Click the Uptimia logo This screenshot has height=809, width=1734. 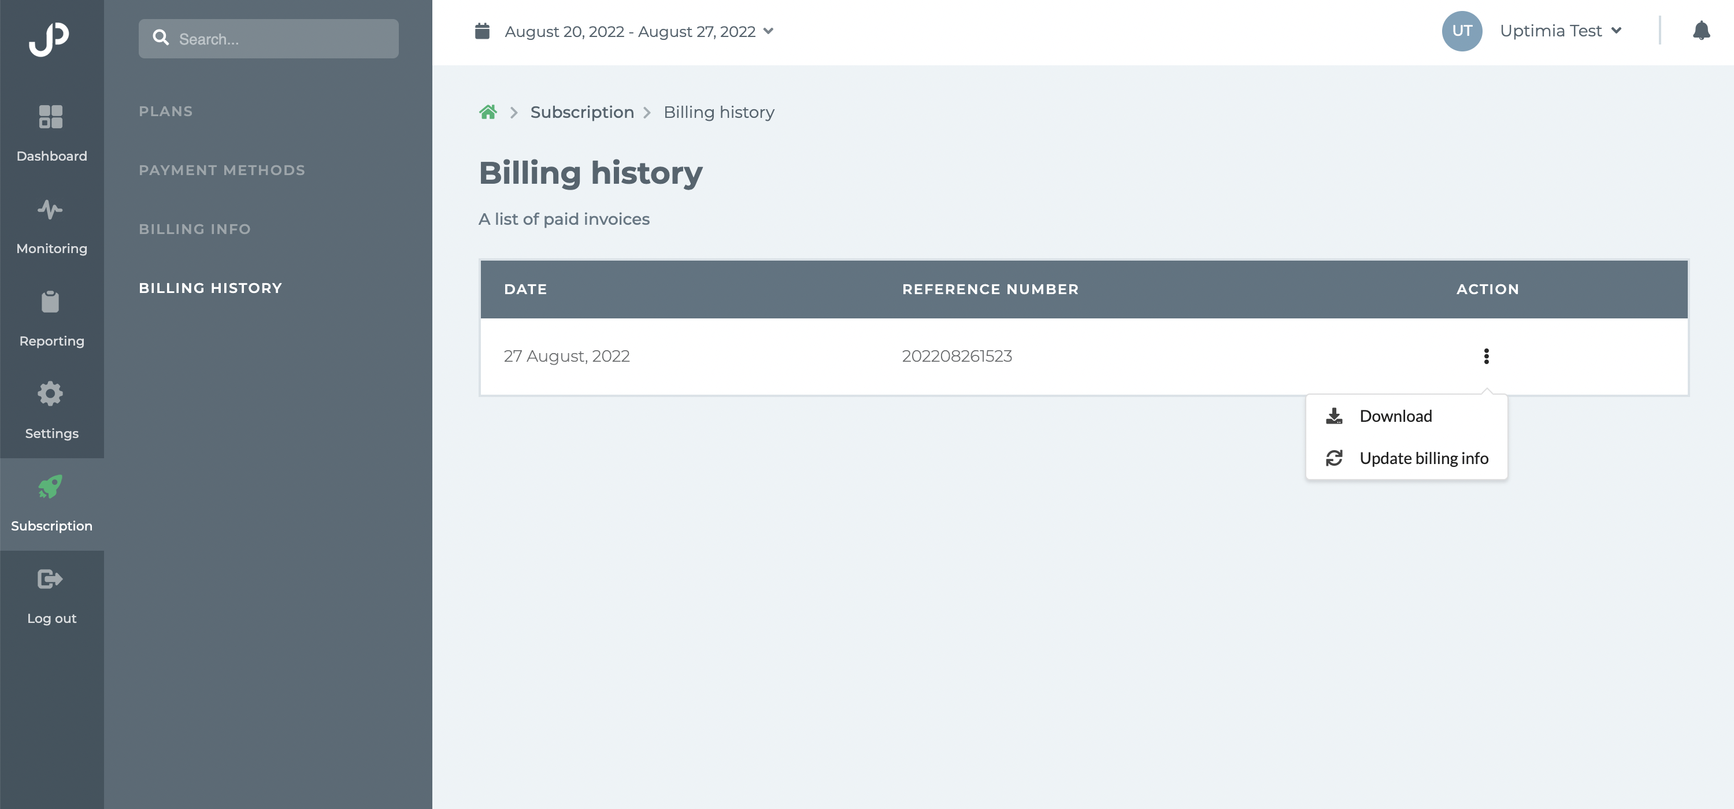pos(49,38)
